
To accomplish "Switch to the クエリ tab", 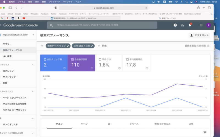I will click(59, 124).
